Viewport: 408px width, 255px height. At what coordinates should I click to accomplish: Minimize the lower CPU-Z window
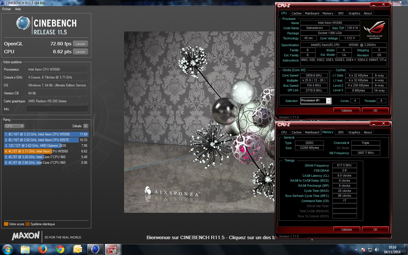point(374,124)
